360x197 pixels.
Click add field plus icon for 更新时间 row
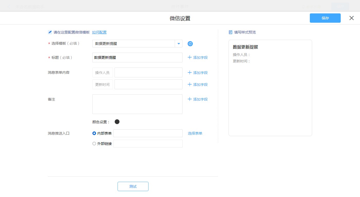[190, 84]
